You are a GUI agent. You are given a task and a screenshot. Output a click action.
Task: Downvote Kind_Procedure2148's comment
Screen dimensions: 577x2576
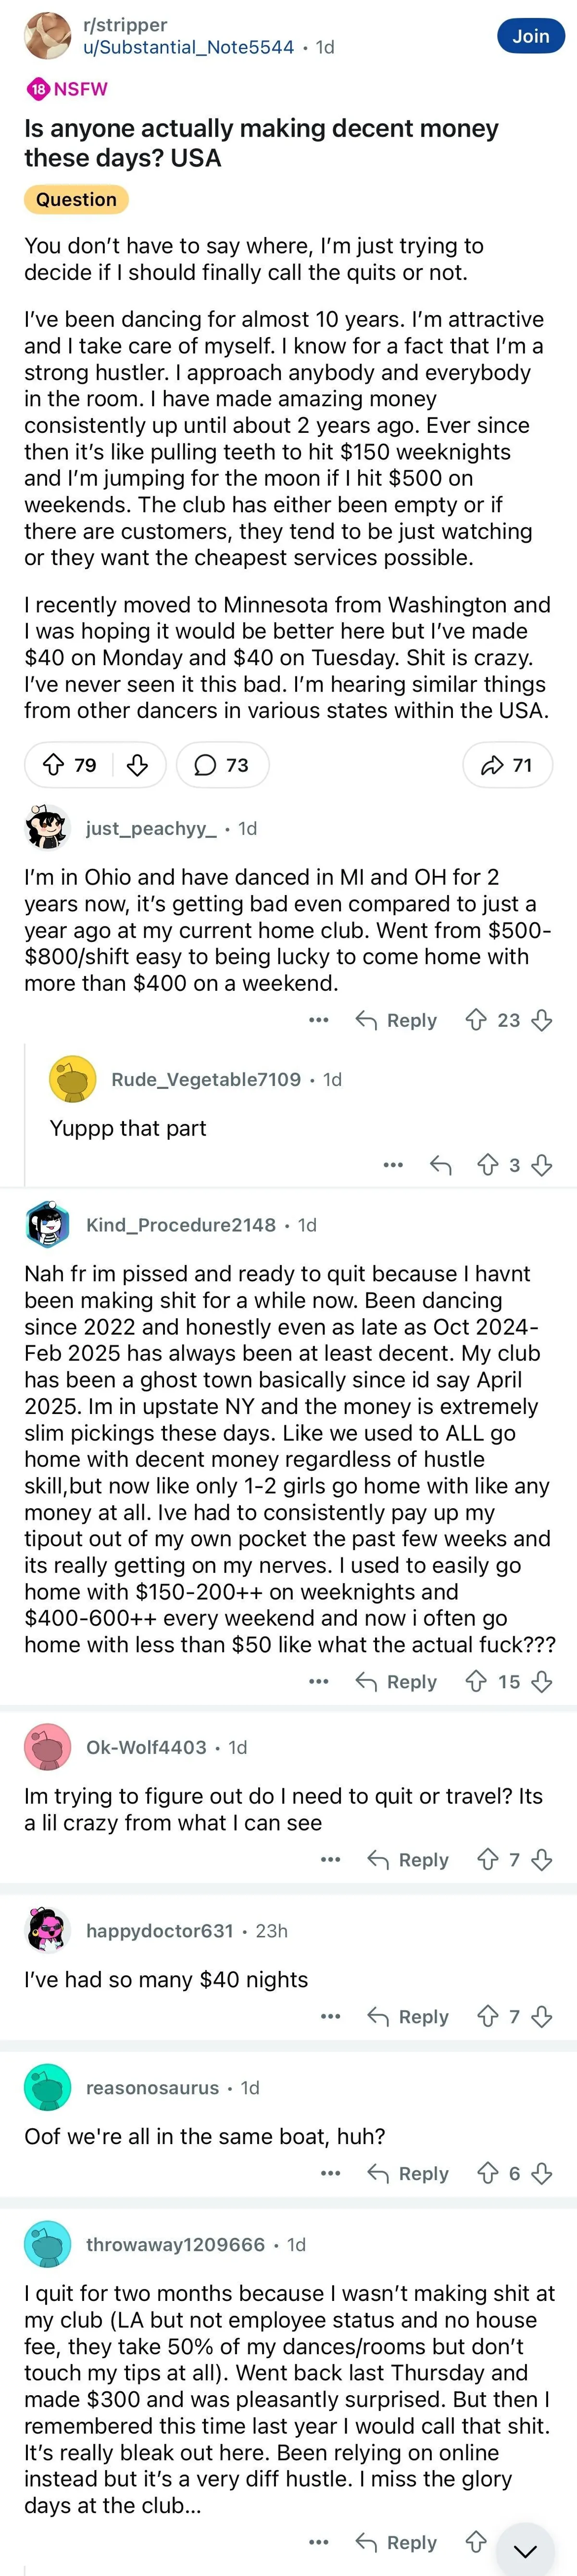coord(542,1682)
